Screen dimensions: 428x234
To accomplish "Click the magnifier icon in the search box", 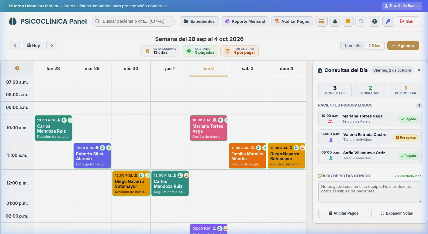I will point(98,21).
